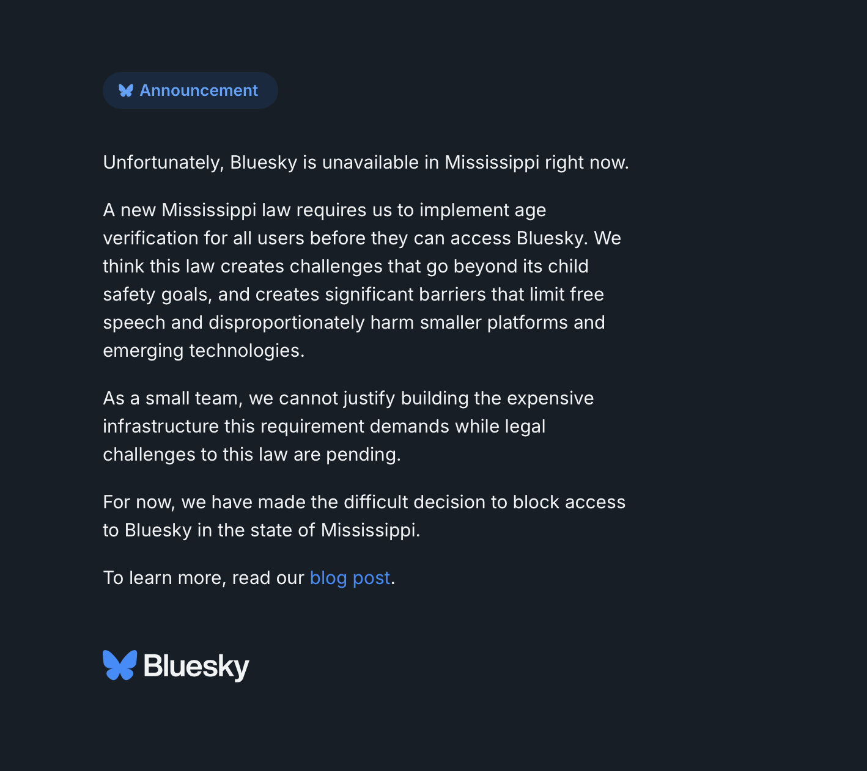This screenshot has width=867, height=771.
Task: Open the blog post link
Action: [350, 578]
